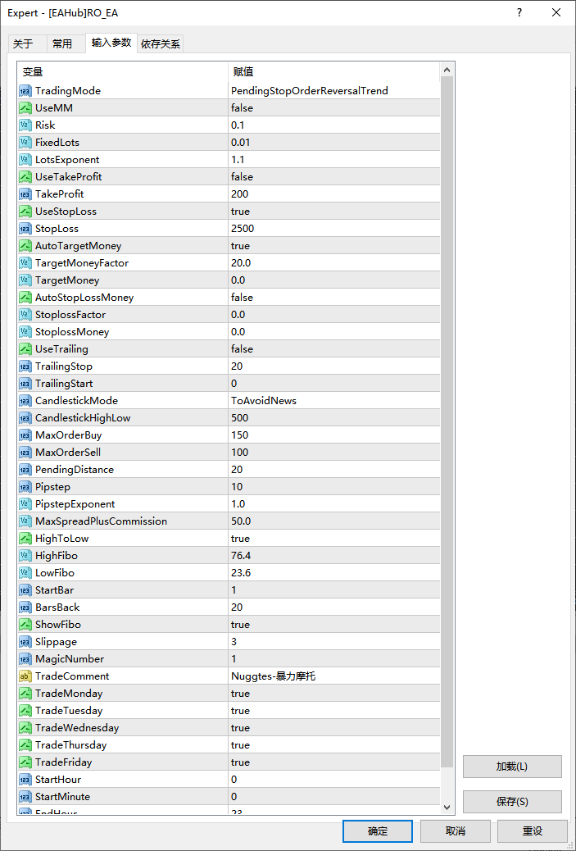Select the ShowFibo true value
The height and width of the screenshot is (851, 576).
coord(240,625)
